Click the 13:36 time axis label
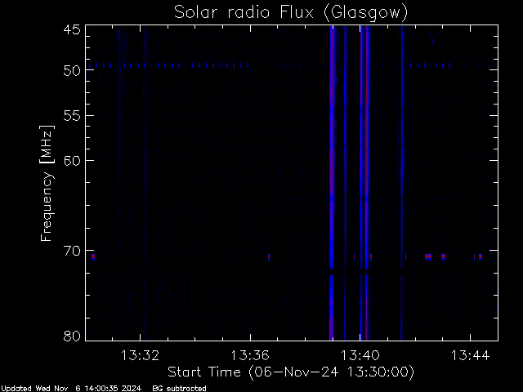Viewport: 523px width, 392px height. pos(250,355)
